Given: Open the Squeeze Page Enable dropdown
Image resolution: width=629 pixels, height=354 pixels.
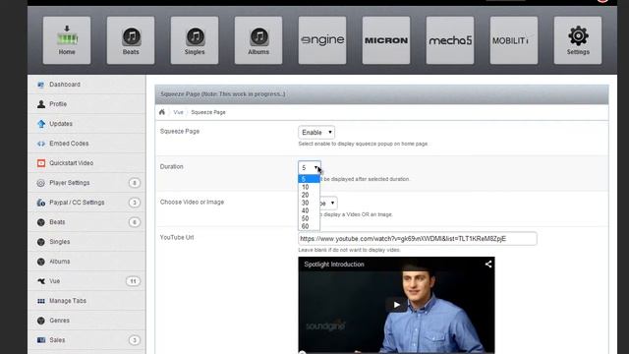Looking at the screenshot, I should [316, 133].
